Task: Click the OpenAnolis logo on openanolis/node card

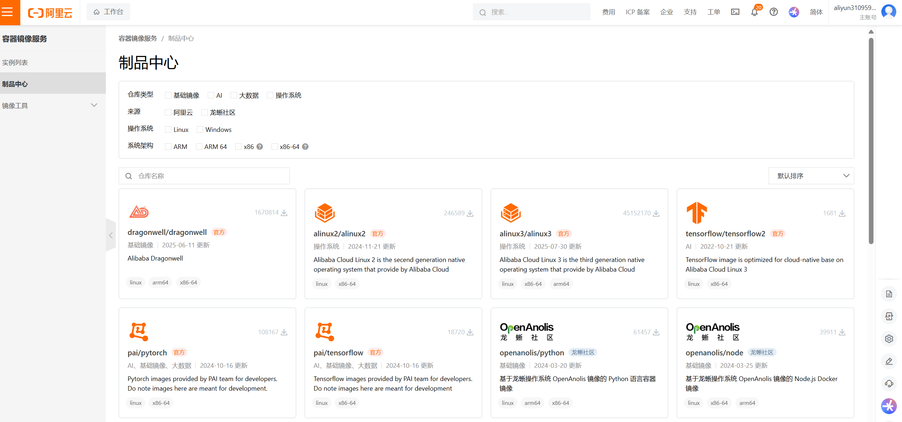Action: pos(713,332)
